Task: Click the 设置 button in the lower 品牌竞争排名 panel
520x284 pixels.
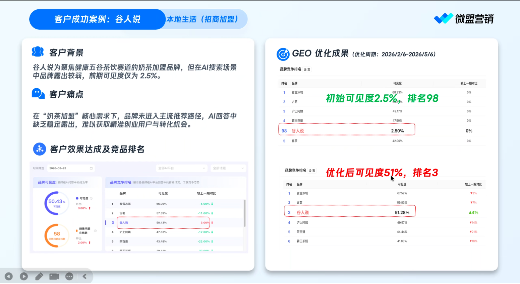Action: tap(312, 171)
